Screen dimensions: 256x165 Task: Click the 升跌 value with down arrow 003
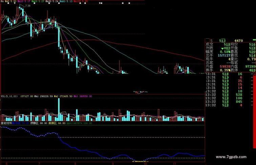pyautogui.click(x=226, y=48)
